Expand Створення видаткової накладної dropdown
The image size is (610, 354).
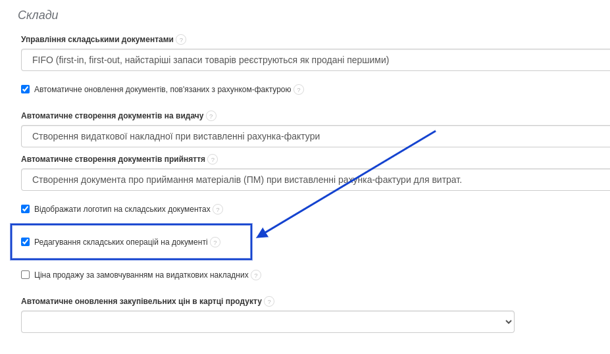point(316,136)
